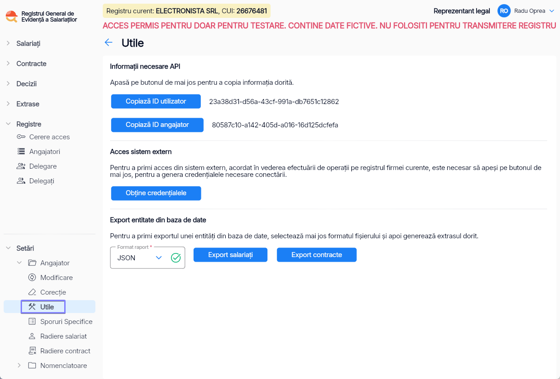Collapse the Angajator subtree chevron
This screenshot has height=379, width=560.
point(19,263)
